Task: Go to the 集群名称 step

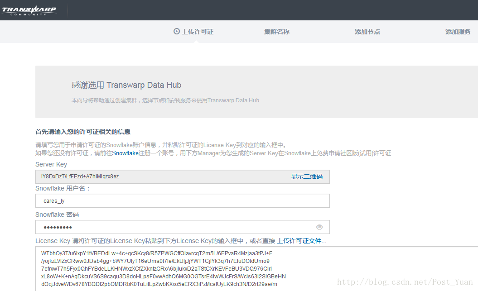Action: tap(276, 32)
